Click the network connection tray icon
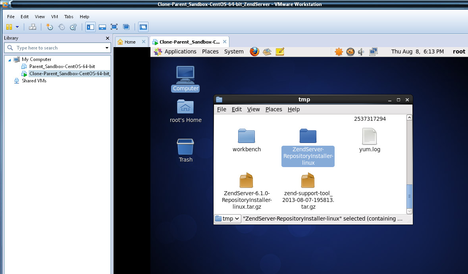The image size is (468, 274). click(374, 52)
